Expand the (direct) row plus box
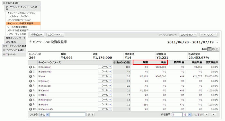The image size is (225, 121). (40, 81)
